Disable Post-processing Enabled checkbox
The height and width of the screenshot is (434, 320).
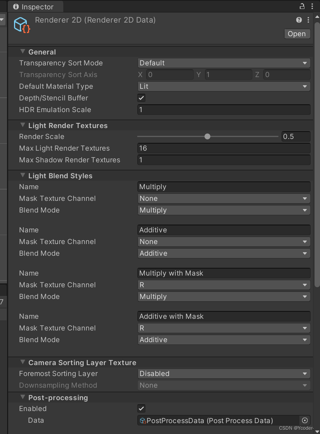(141, 408)
